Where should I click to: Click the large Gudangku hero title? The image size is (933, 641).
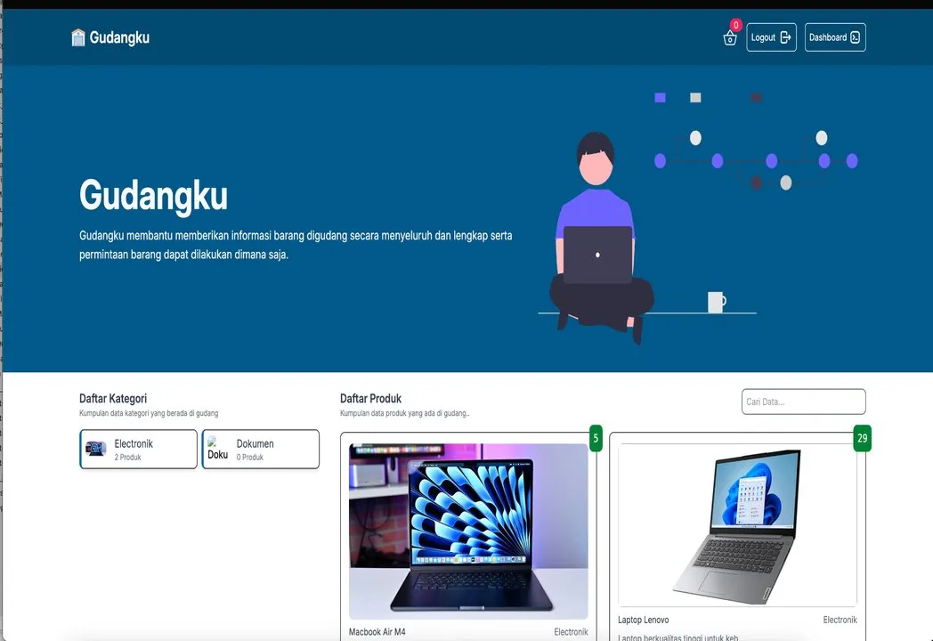[x=153, y=195]
